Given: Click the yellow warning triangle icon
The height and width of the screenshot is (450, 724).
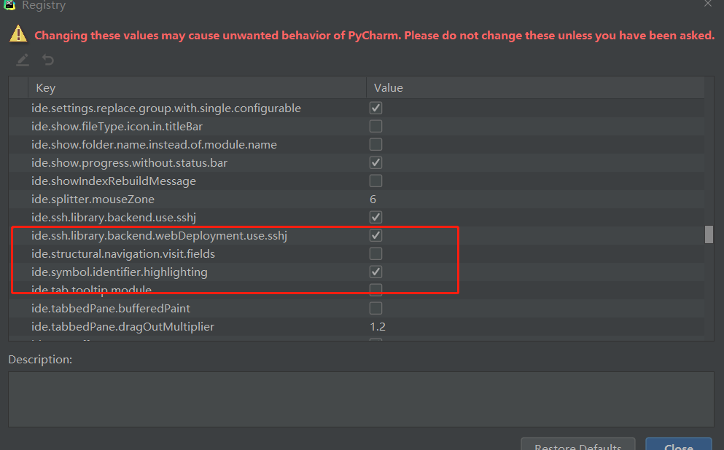Looking at the screenshot, I should click(x=18, y=33).
